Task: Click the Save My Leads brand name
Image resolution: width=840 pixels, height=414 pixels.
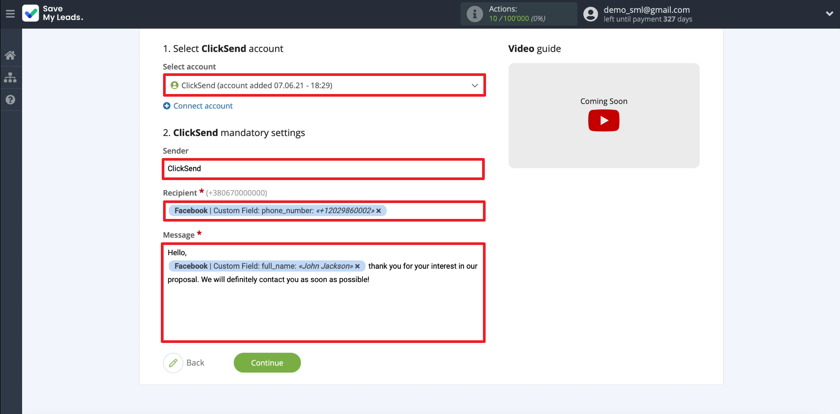Action: (63, 13)
